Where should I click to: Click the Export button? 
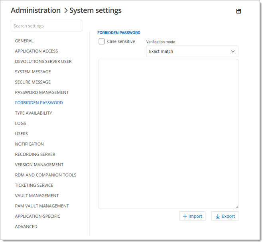pyautogui.click(x=225, y=216)
